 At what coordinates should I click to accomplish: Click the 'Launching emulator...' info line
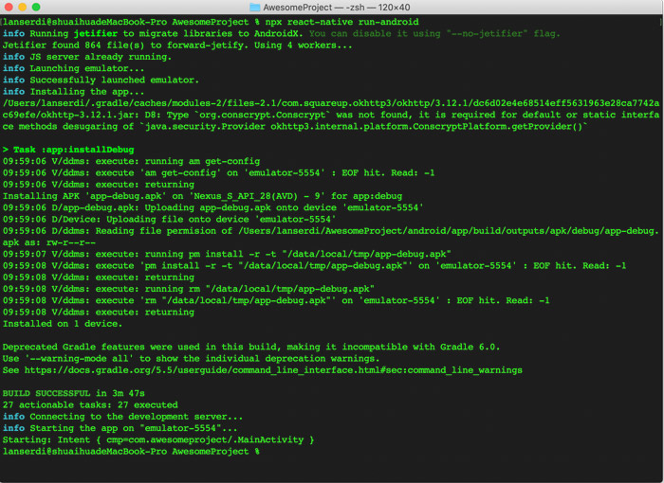pos(73,68)
